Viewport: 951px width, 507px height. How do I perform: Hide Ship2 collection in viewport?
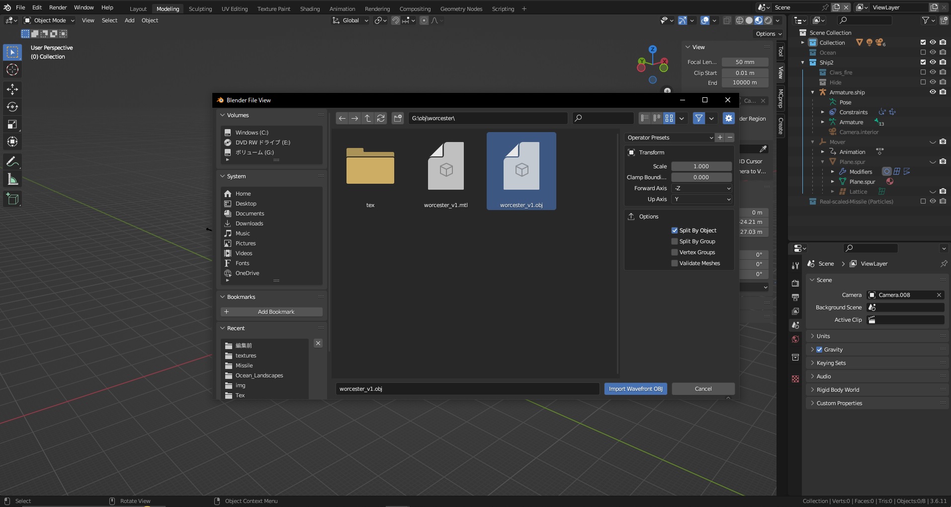933,62
